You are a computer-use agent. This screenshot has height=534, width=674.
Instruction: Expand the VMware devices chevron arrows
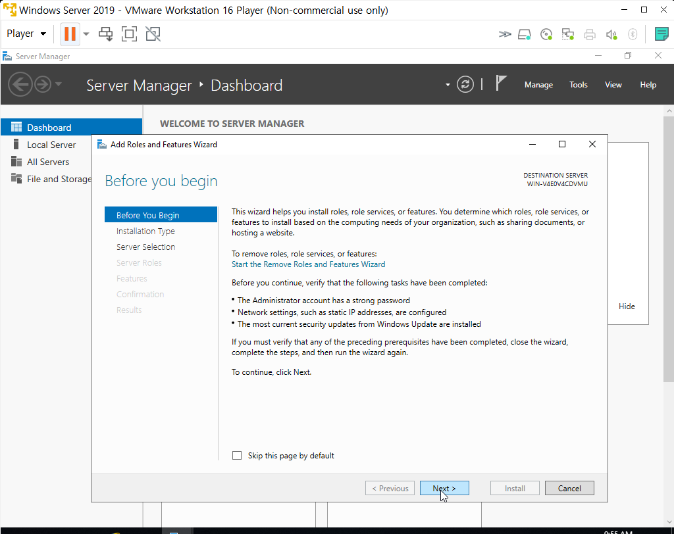coord(505,34)
